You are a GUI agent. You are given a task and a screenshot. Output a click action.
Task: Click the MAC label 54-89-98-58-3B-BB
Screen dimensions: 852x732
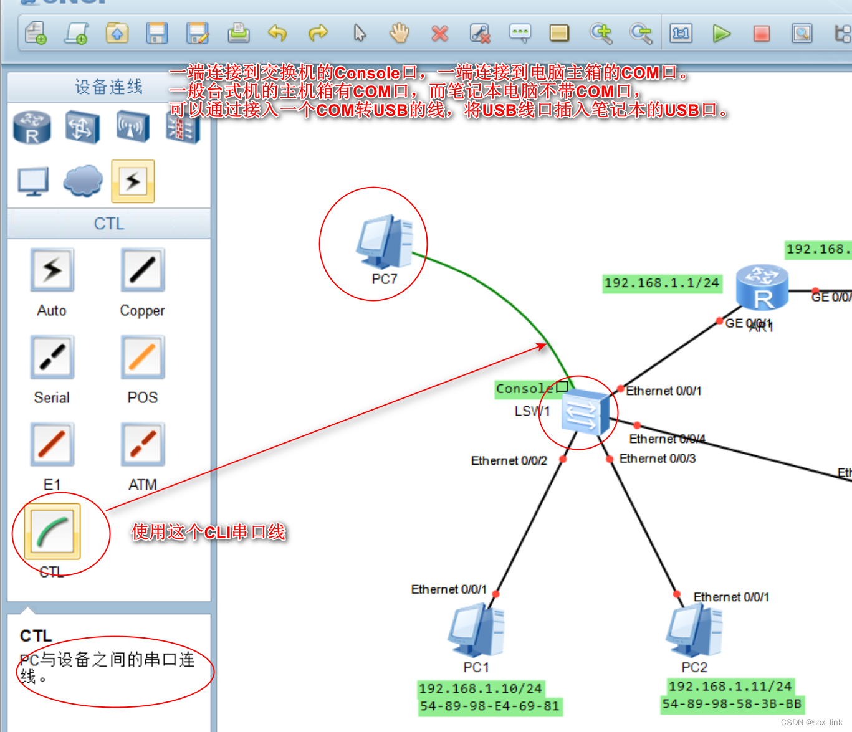pyautogui.click(x=732, y=704)
